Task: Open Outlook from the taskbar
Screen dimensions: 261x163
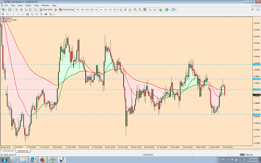Action: 33,160
